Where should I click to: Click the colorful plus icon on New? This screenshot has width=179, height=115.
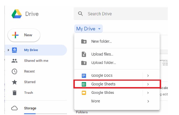(x=15, y=35)
